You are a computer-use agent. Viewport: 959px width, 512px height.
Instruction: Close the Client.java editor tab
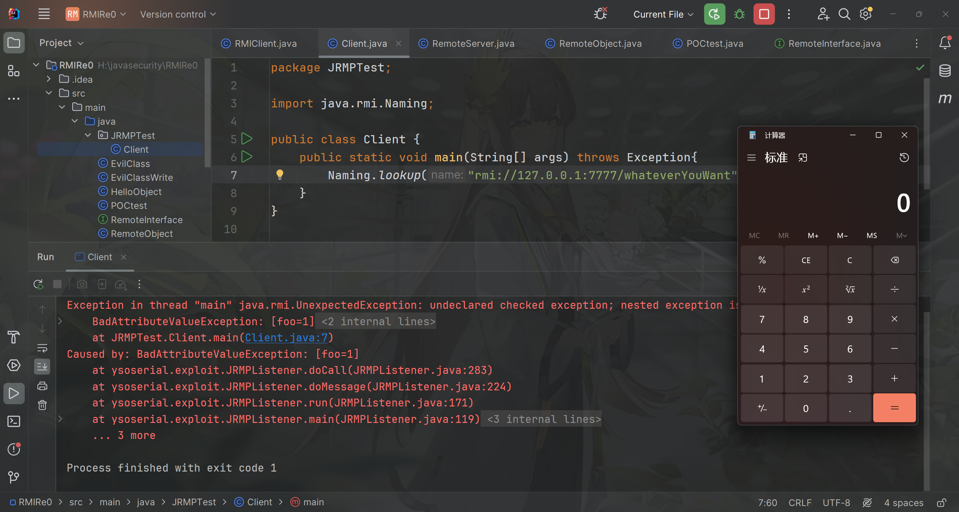tap(399, 44)
